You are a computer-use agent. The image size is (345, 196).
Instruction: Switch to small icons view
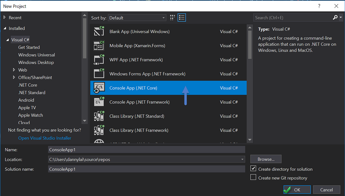point(172,17)
